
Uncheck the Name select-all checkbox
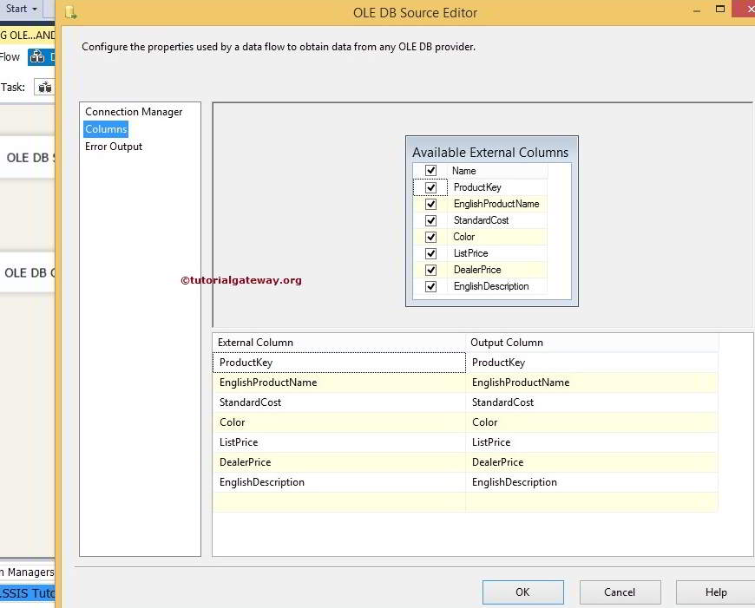431,171
